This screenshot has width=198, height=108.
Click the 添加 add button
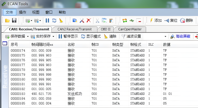click(156, 20)
